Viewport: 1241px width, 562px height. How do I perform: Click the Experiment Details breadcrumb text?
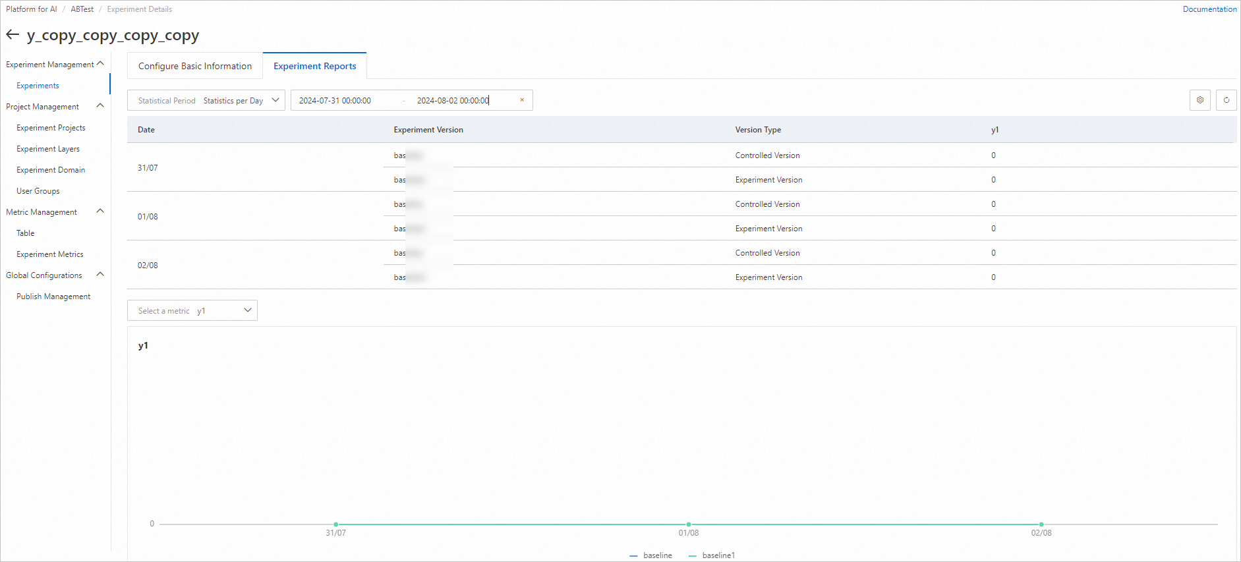(139, 9)
